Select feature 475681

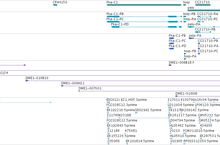tap(125, 134)
